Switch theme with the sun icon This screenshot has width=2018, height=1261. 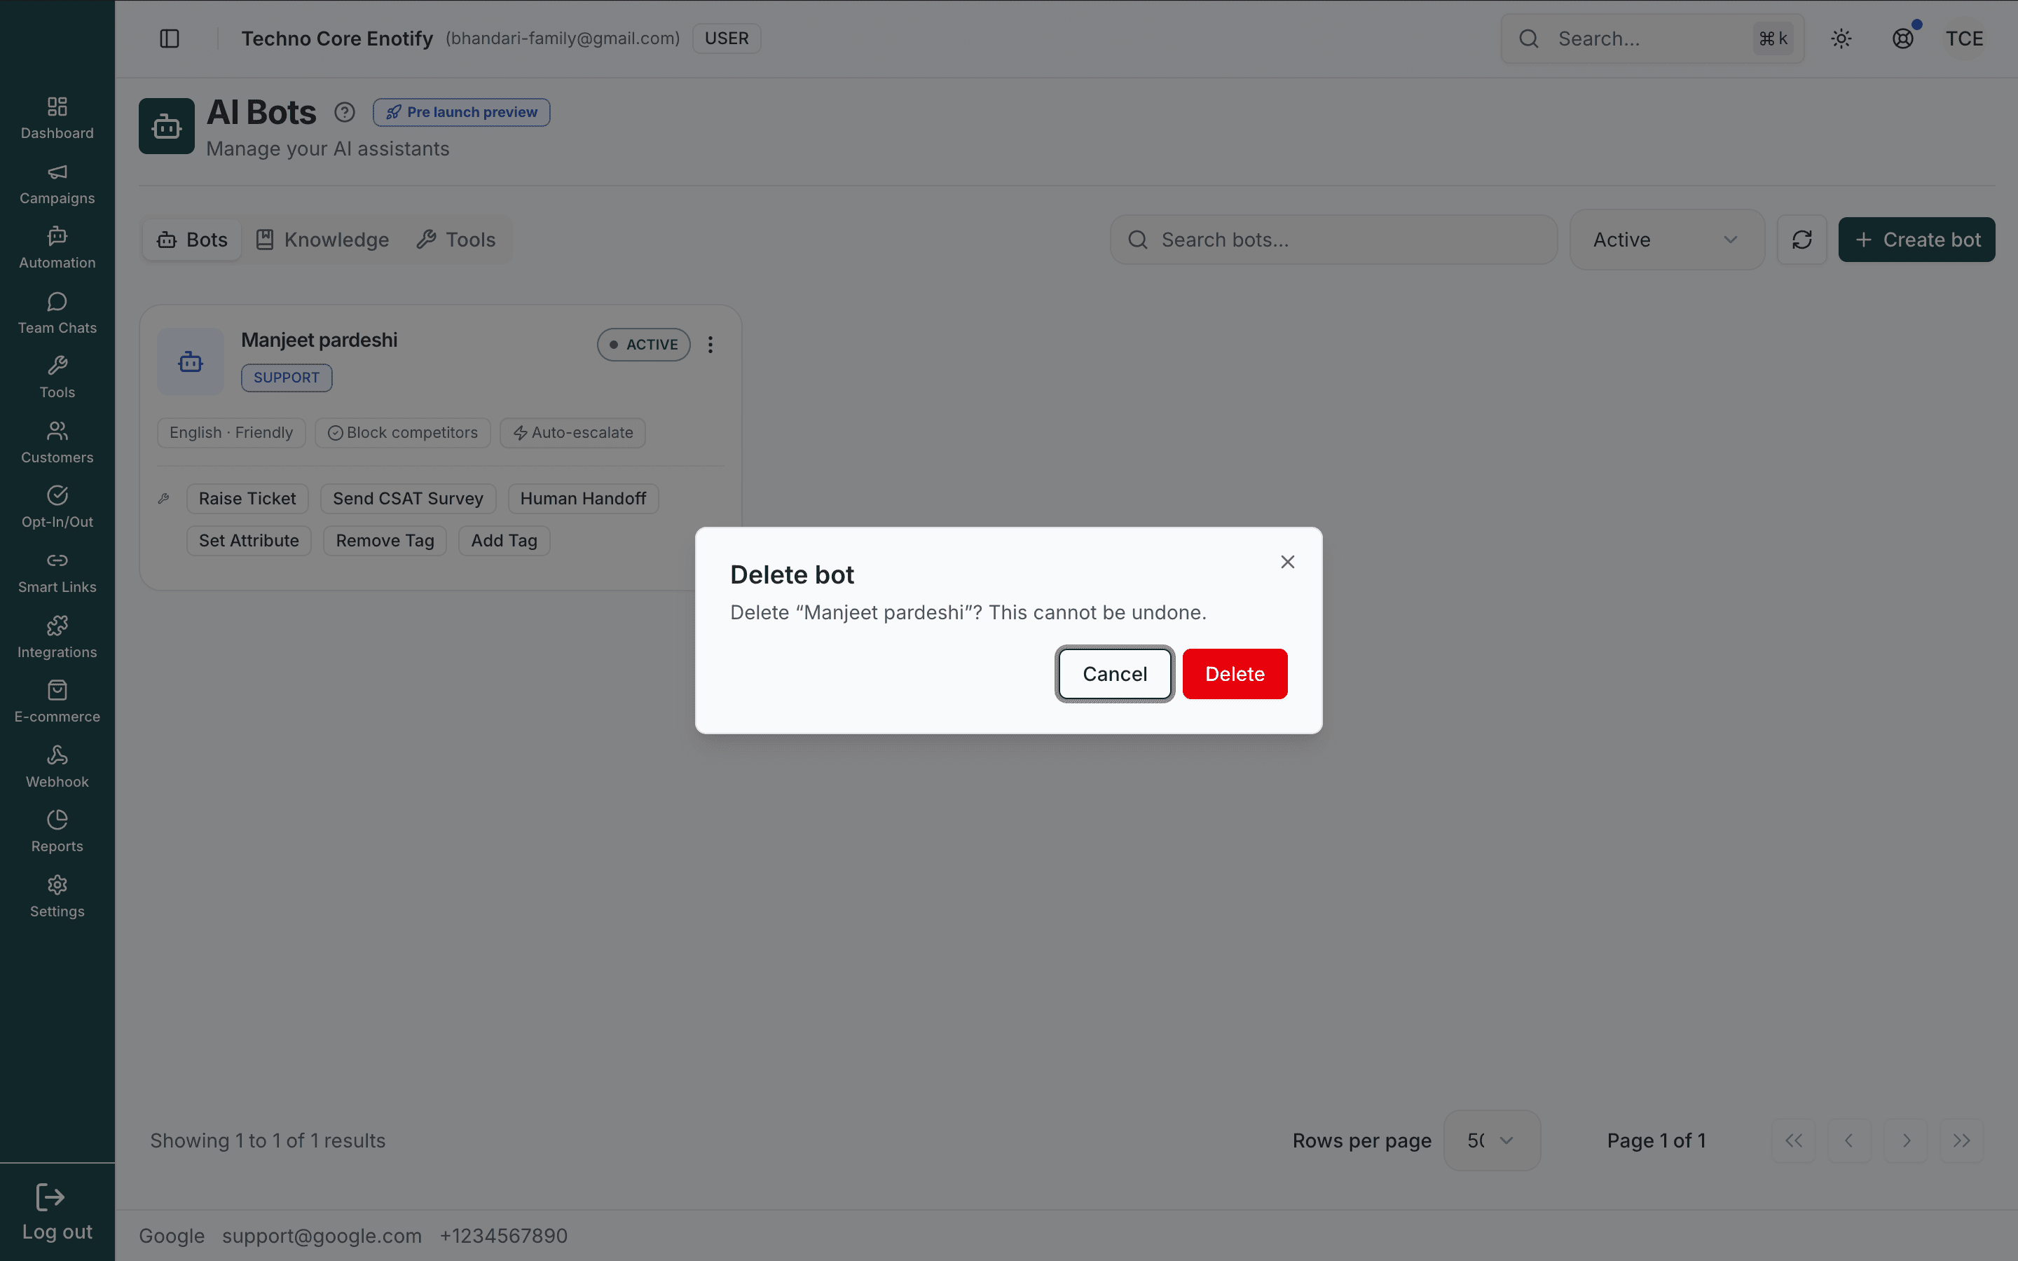[x=1841, y=39]
